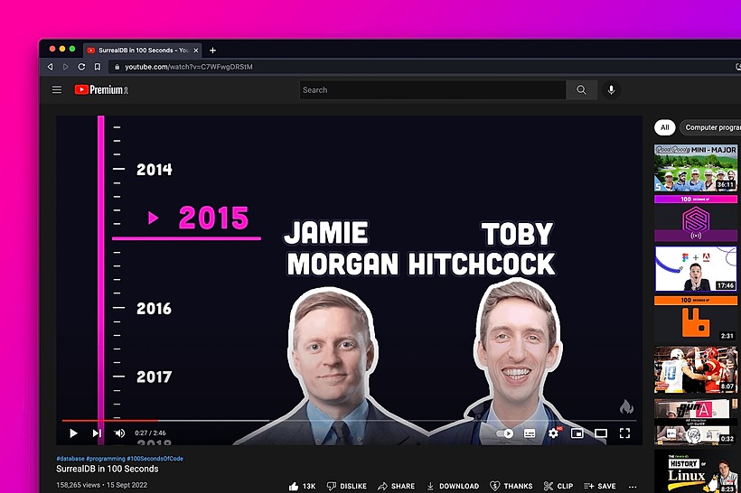Screen dimensions: 741x493
Task: Click the CLIP scissors button
Action: [558, 486]
